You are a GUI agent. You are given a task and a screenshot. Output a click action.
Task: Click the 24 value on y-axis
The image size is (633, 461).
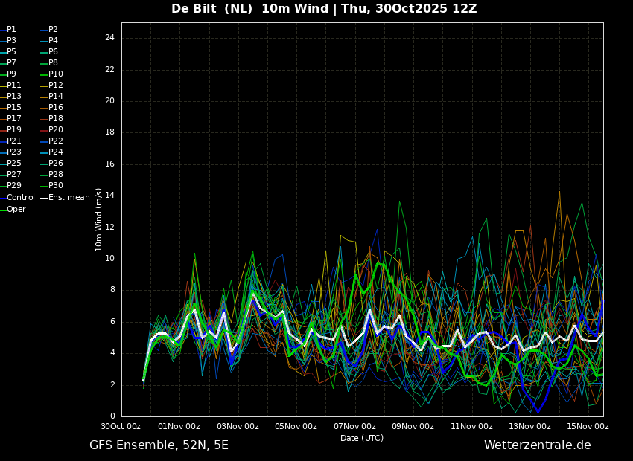(109, 38)
